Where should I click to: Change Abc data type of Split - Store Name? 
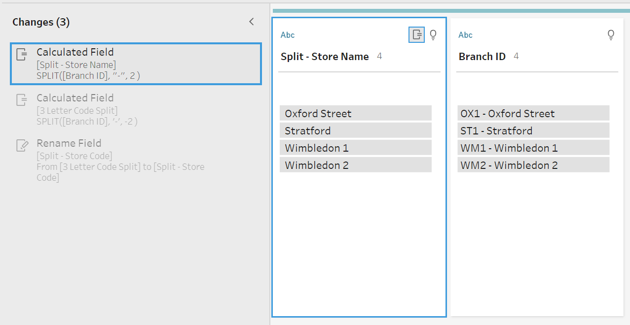click(x=288, y=35)
